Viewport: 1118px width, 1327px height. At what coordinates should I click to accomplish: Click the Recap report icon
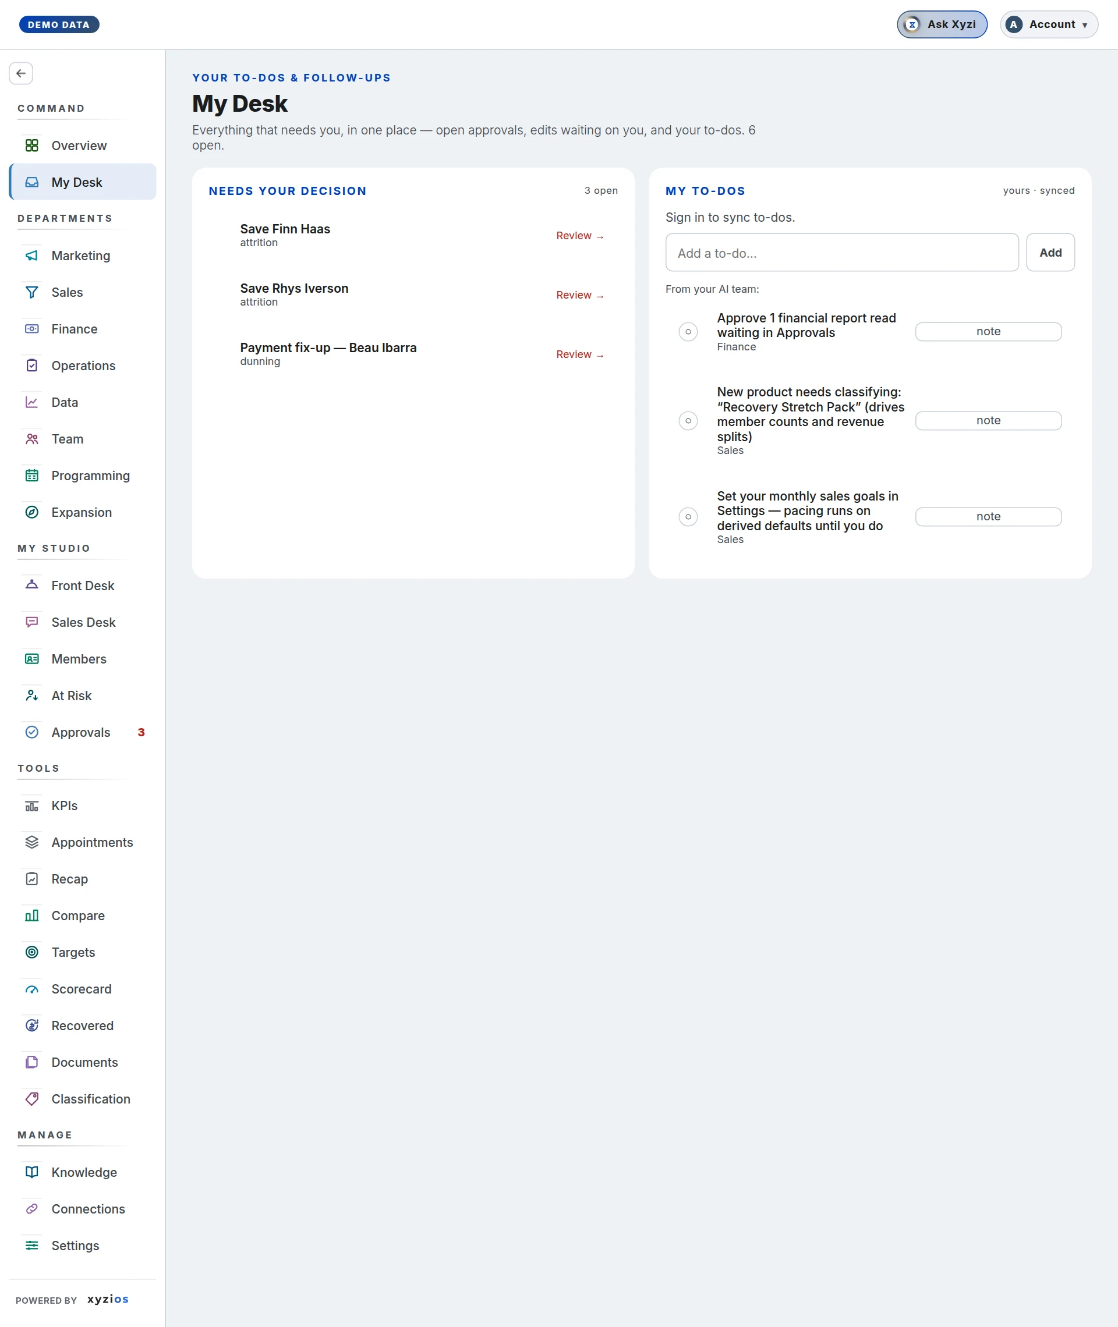coord(31,880)
